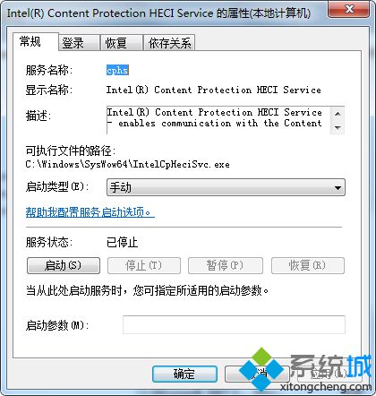Click the highlighted cphs service name
376x396 pixels.
[117, 70]
